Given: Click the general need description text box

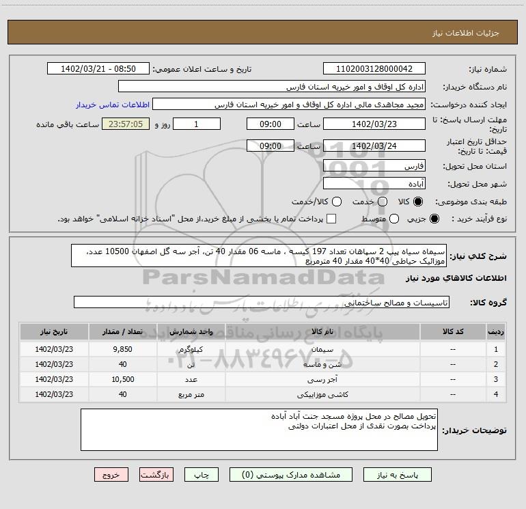Looking at the screenshot, I should click(x=259, y=256).
